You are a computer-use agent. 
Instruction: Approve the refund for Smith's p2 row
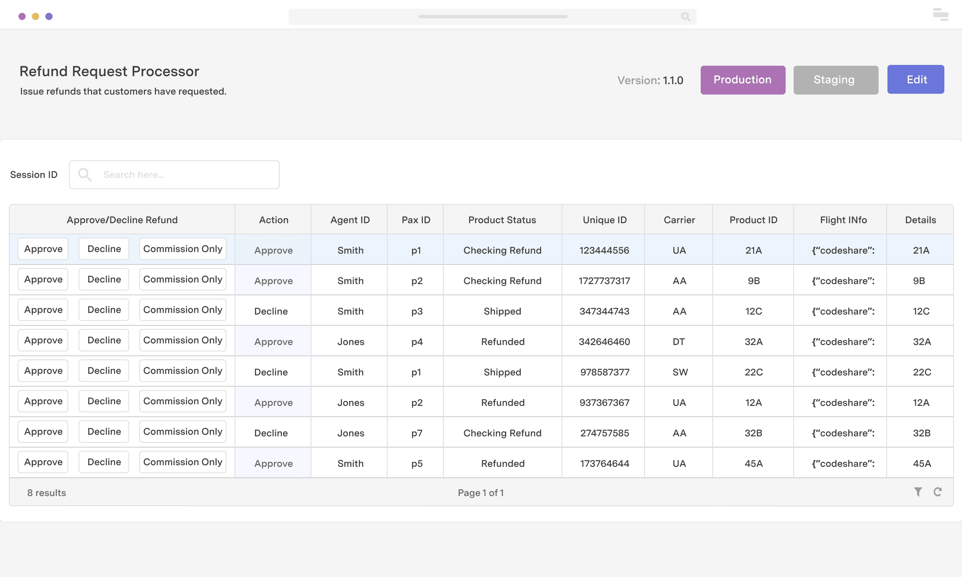pos(43,279)
